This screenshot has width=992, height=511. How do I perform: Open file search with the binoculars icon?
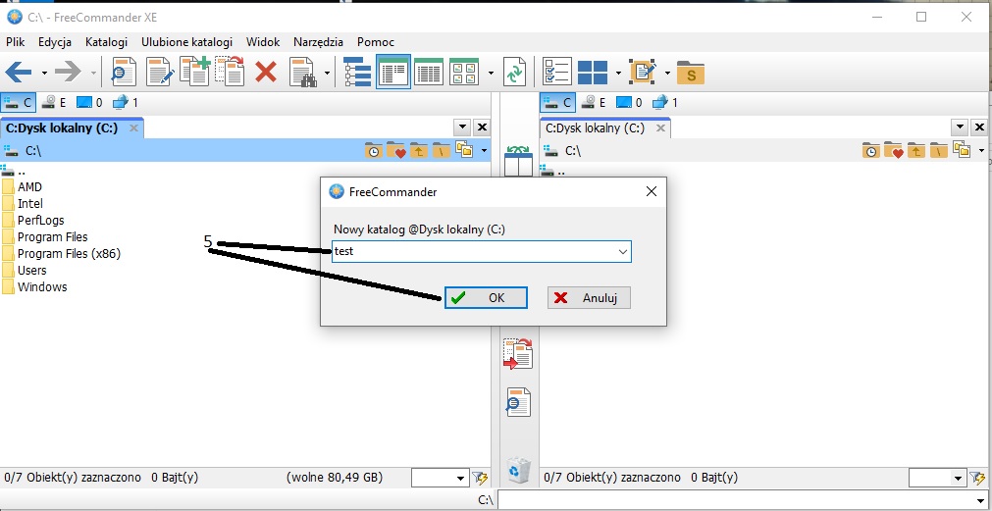pyautogui.click(x=303, y=73)
